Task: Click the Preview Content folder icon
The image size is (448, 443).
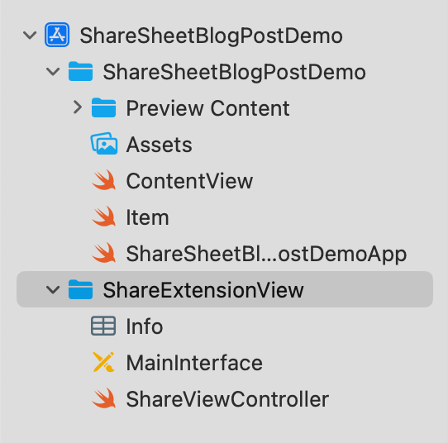Action: click(x=103, y=107)
